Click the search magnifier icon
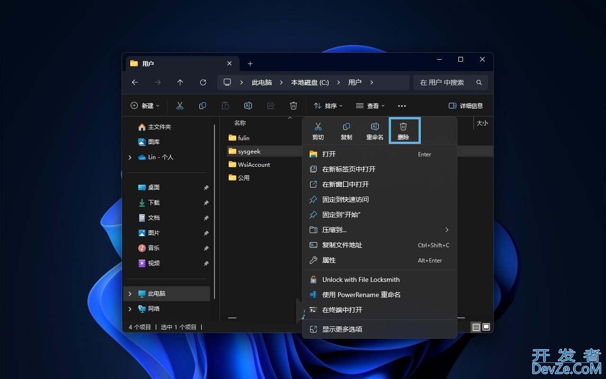Viewport: 606px width, 379px height. pos(479,82)
